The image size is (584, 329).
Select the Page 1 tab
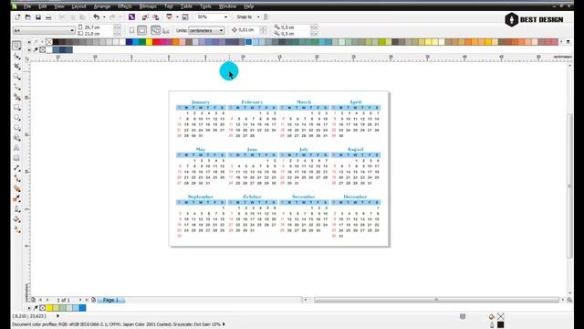coord(110,300)
